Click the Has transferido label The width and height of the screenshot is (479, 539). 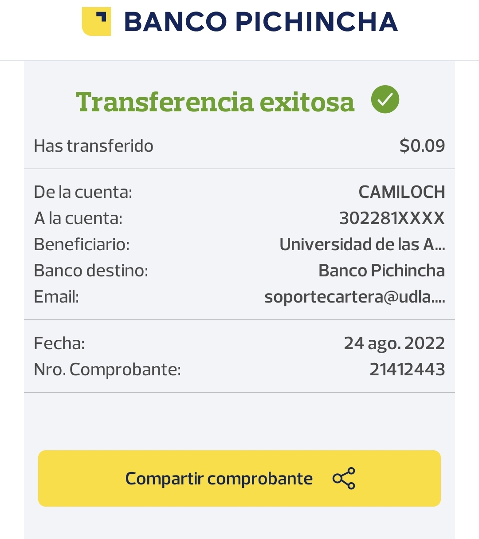point(94,146)
